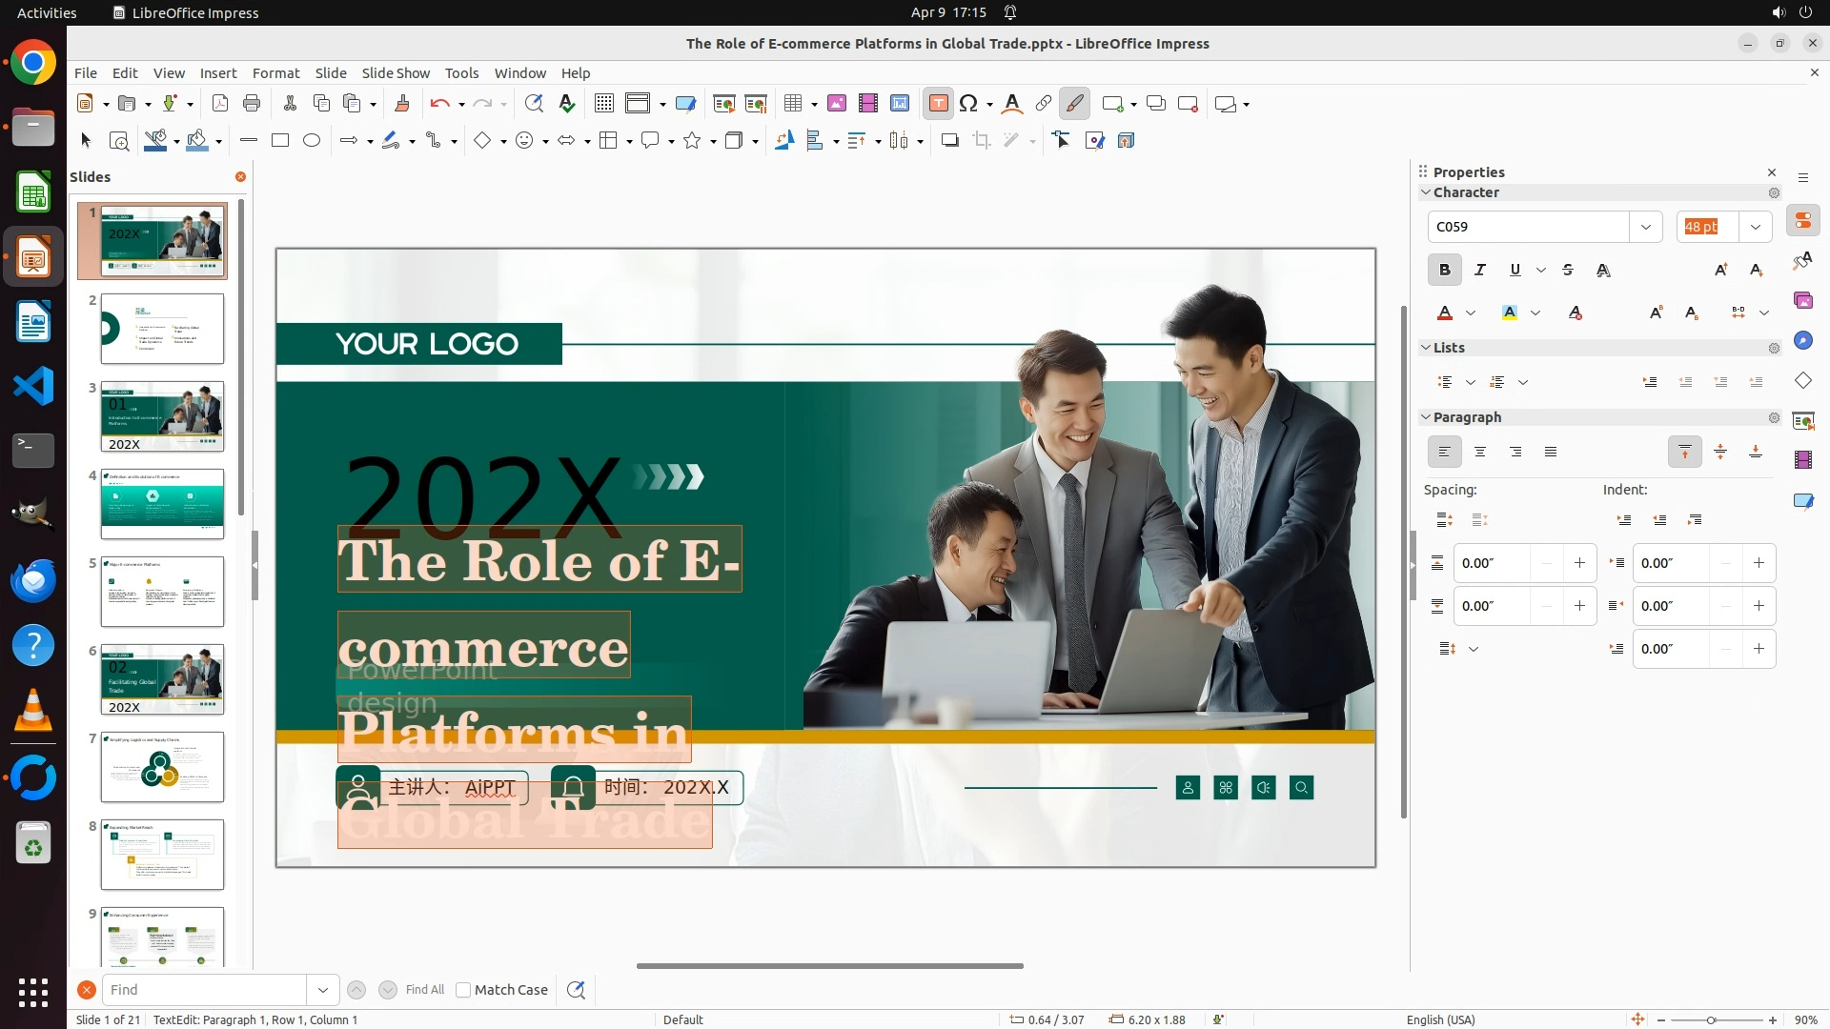Screen dimensions: 1830x1029
Task: Select slide 4 thumbnail in Slides panel
Action: point(162,504)
